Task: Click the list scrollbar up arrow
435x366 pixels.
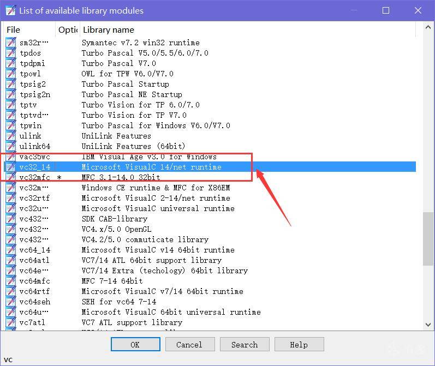Action: point(428,27)
